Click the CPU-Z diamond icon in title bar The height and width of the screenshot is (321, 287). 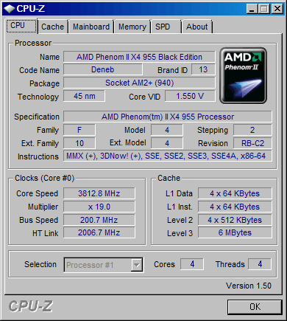click(10, 9)
